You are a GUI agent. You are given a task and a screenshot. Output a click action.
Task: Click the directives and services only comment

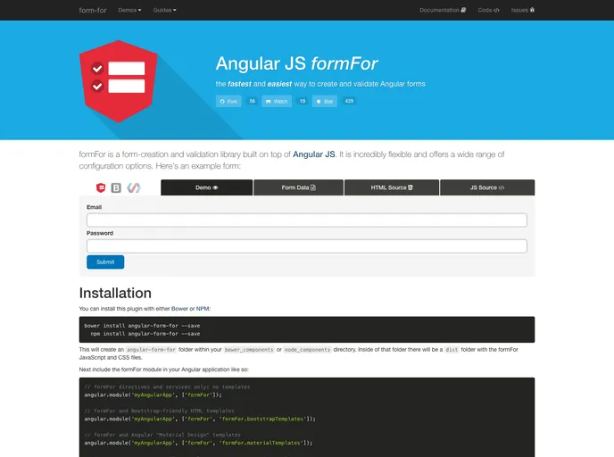167,386
